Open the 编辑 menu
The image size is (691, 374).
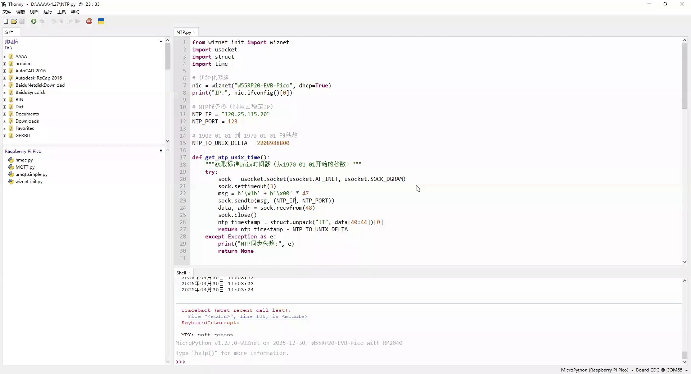pyautogui.click(x=21, y=12)
